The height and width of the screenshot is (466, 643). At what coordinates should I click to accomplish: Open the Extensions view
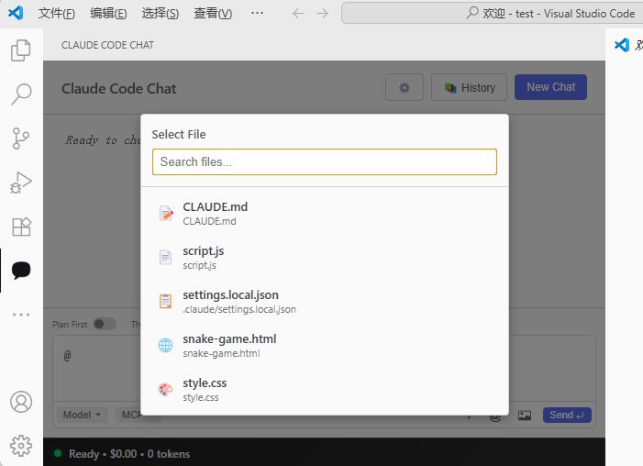point(21,227)
